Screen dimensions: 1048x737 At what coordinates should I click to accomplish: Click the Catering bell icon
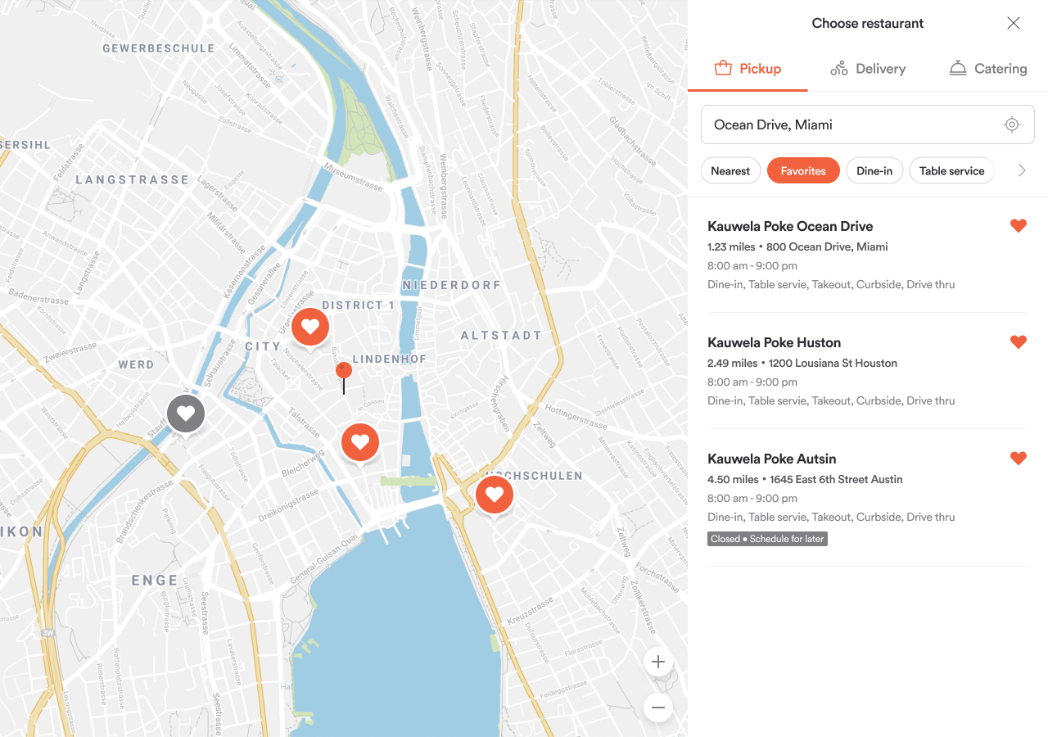[958, 69]
